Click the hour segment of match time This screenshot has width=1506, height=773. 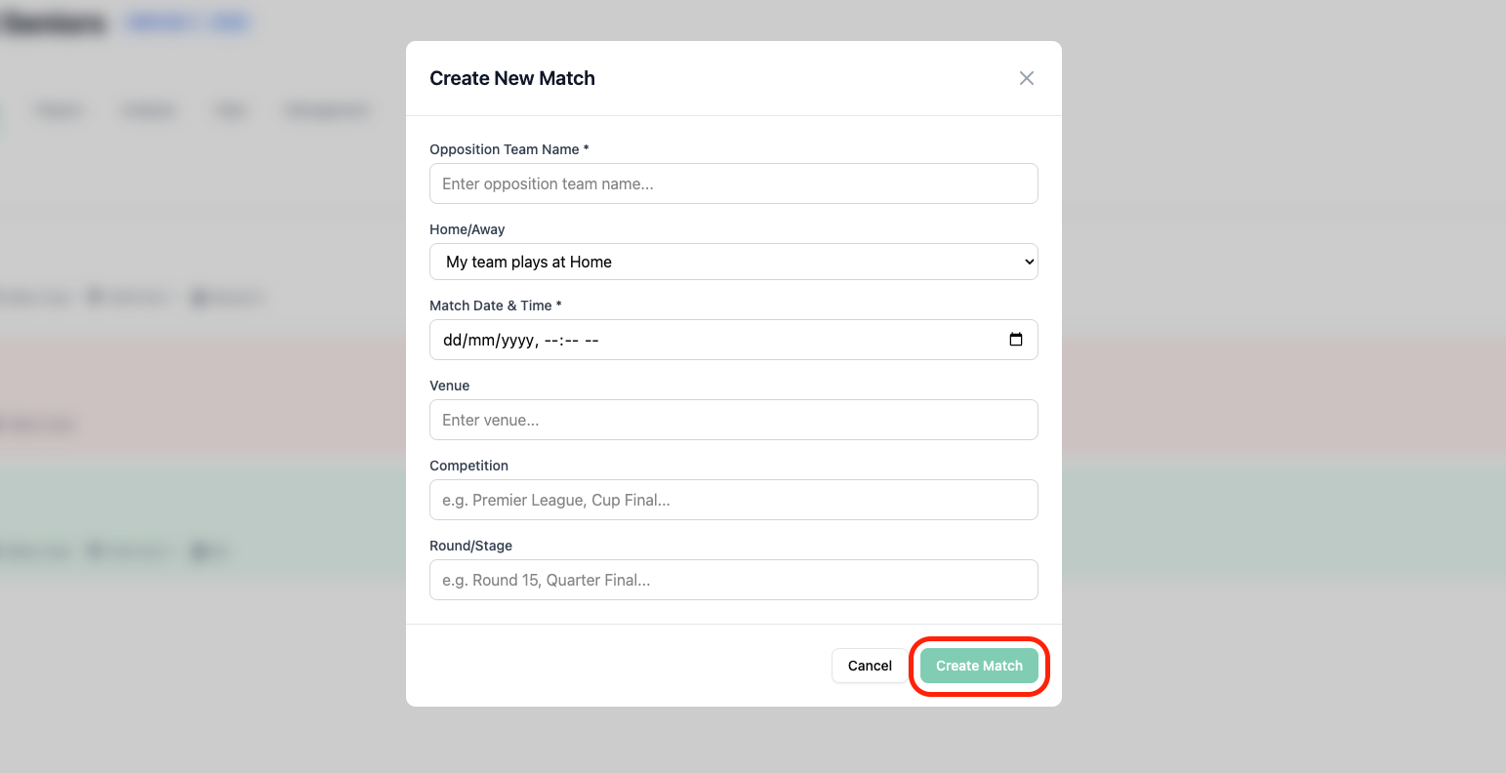[550, 341]
